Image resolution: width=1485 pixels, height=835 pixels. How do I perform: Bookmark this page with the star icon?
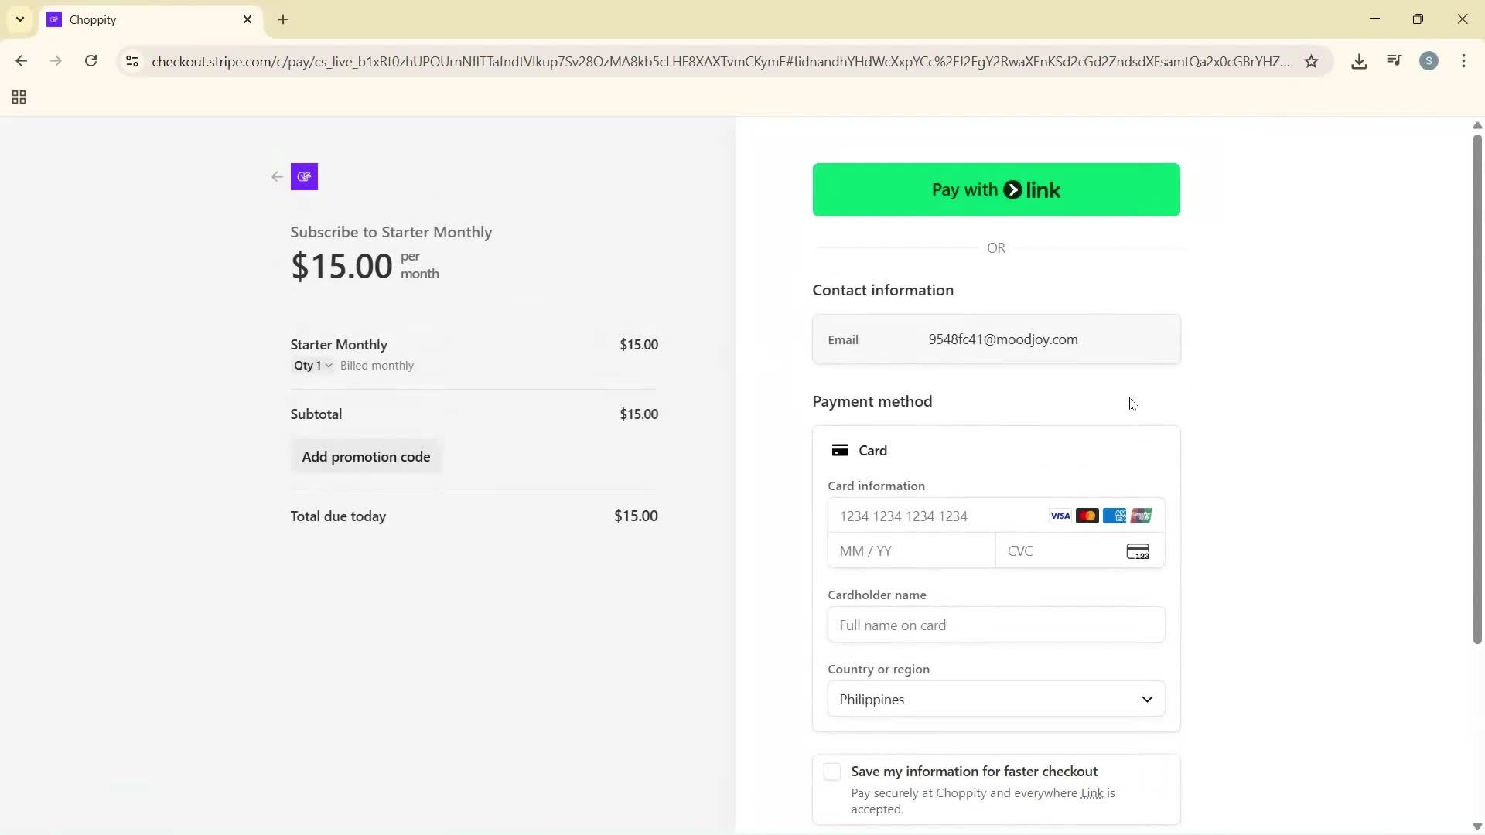(x=1312, y=61)
